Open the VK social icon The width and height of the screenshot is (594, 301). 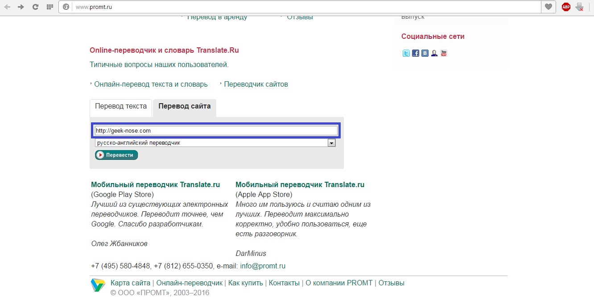(425, 53)
